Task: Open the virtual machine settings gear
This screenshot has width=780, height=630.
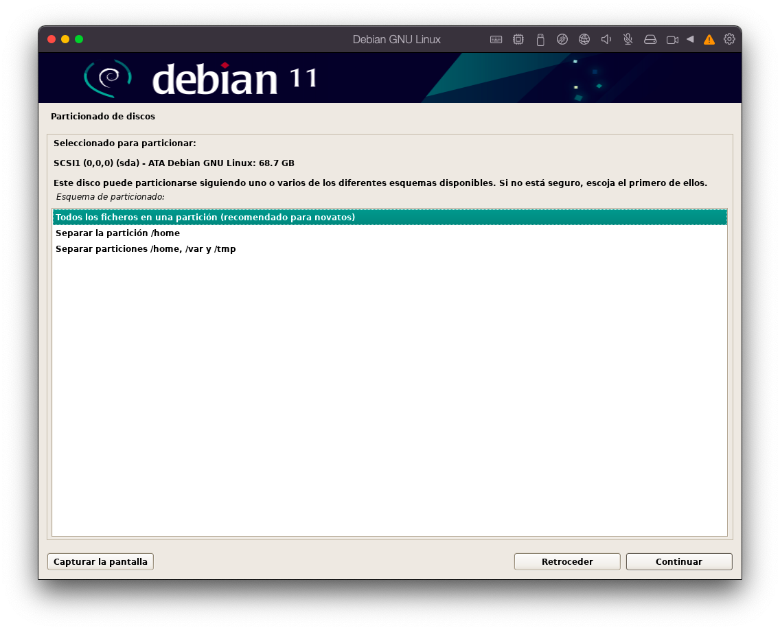Action: tap(729, 39)
